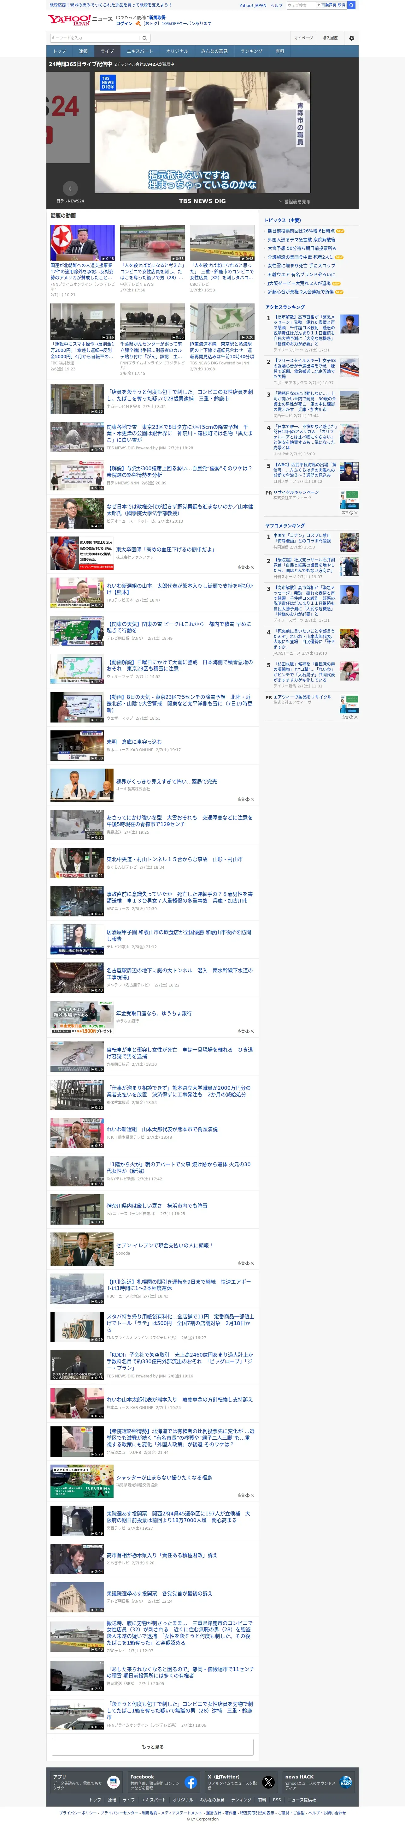Open 神奈川県内は厳しい寒さ 横浜市内でも降雪
The height and width of the screenshot is (1829, 405).
click(x=157, y=1206)
